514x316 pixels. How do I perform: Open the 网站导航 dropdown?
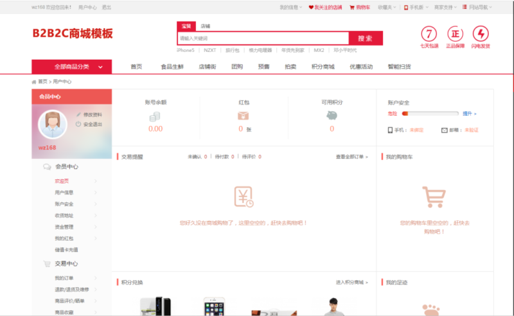(477, 7)
